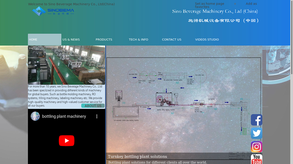This screenshot has width=293, height=164.
Task: Click the Chinese company name text
Action: (223, 20)
